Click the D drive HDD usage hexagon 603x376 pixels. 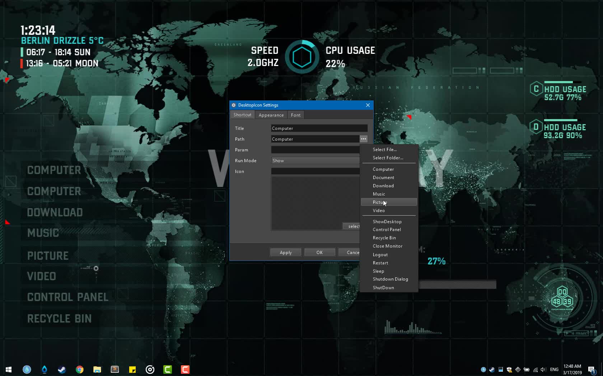536,127
